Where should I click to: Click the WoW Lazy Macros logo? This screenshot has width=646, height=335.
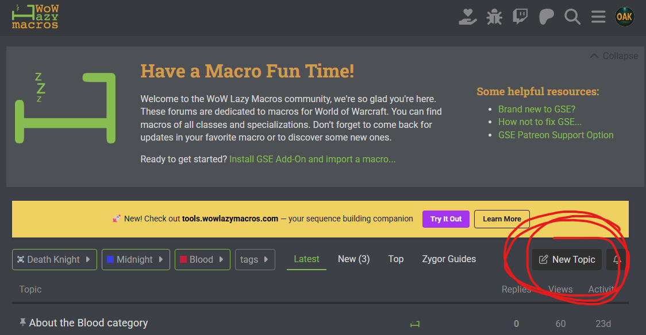36,17
